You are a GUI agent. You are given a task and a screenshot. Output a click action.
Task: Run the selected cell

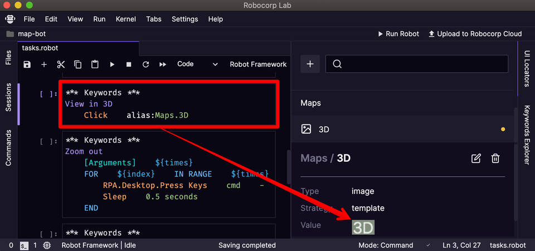point(112,65)
